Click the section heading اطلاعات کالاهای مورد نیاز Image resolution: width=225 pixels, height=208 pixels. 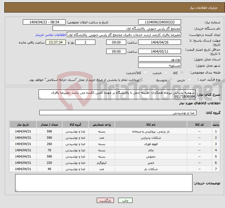click(200, 103)
